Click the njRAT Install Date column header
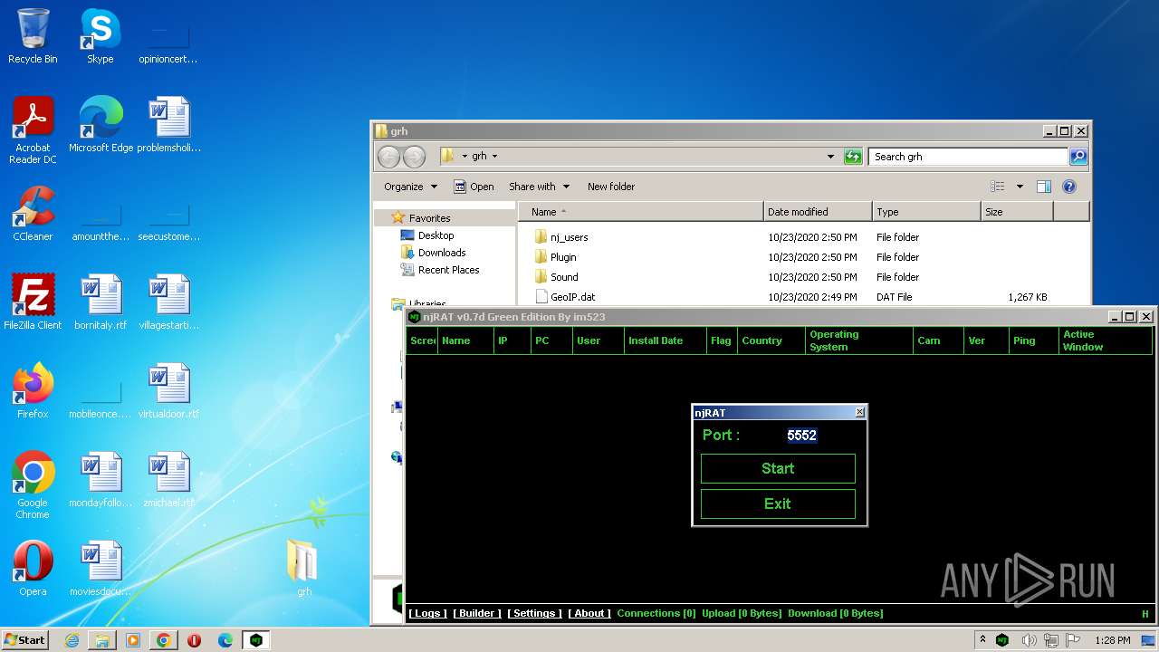Viewport: 1159px width, 652px height. point(665,340)
